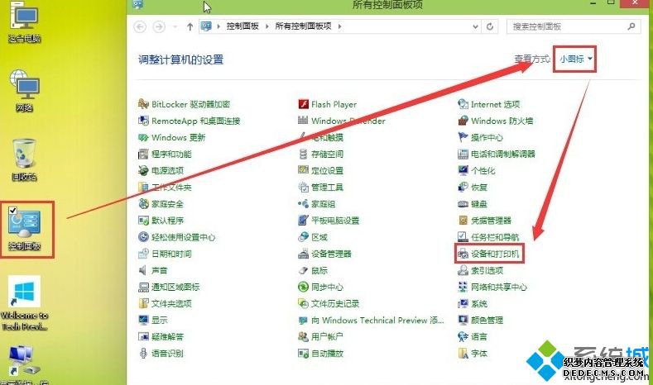Open 网络和共享中心 icon

(x=463, y=287)
